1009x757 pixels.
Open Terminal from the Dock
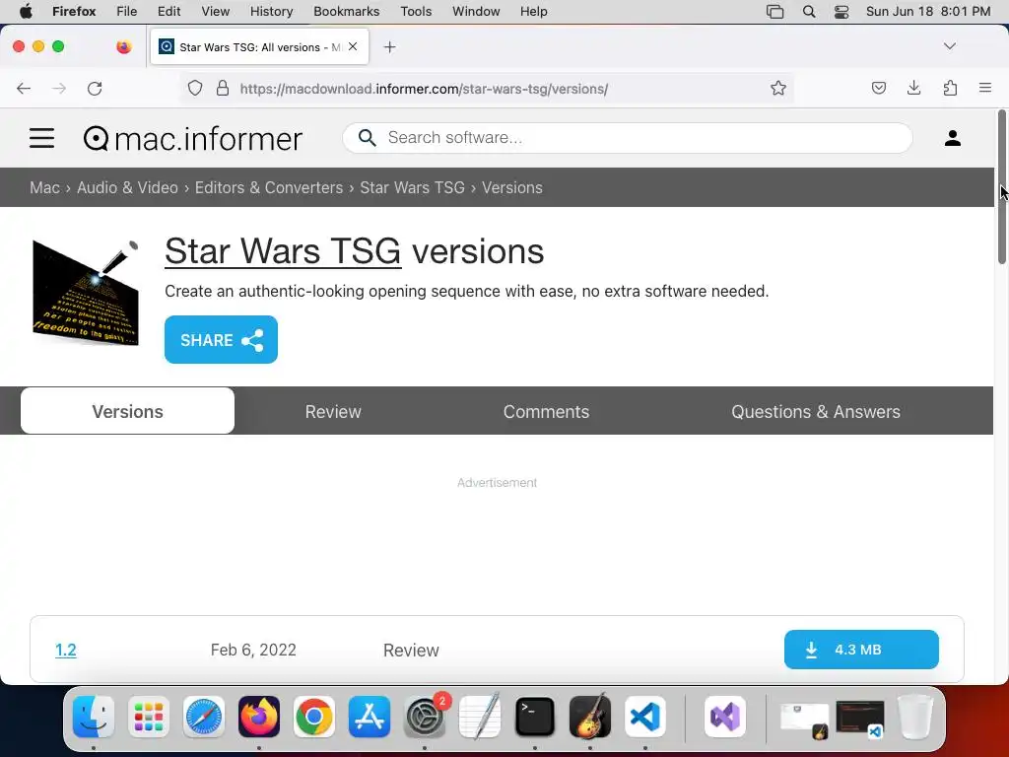[x=535, y=717]
